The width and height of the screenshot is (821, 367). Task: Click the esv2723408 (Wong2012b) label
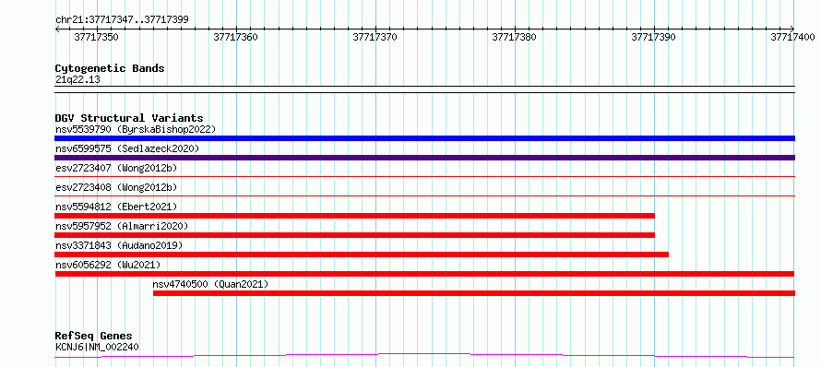[116, 187]
